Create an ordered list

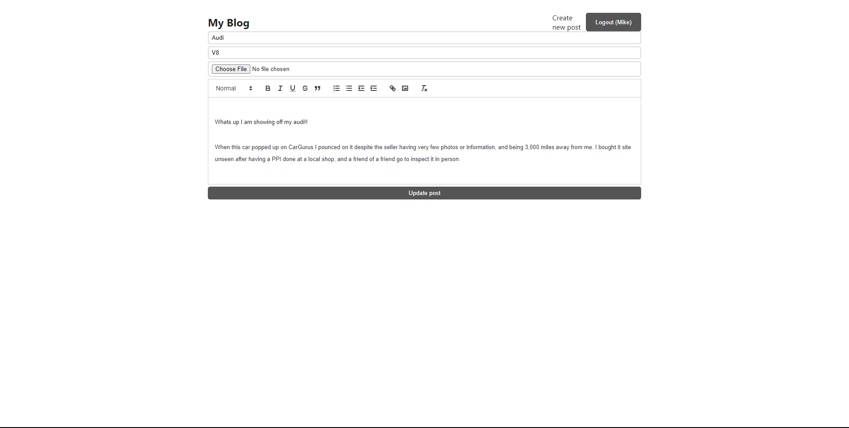pos(336,88)
